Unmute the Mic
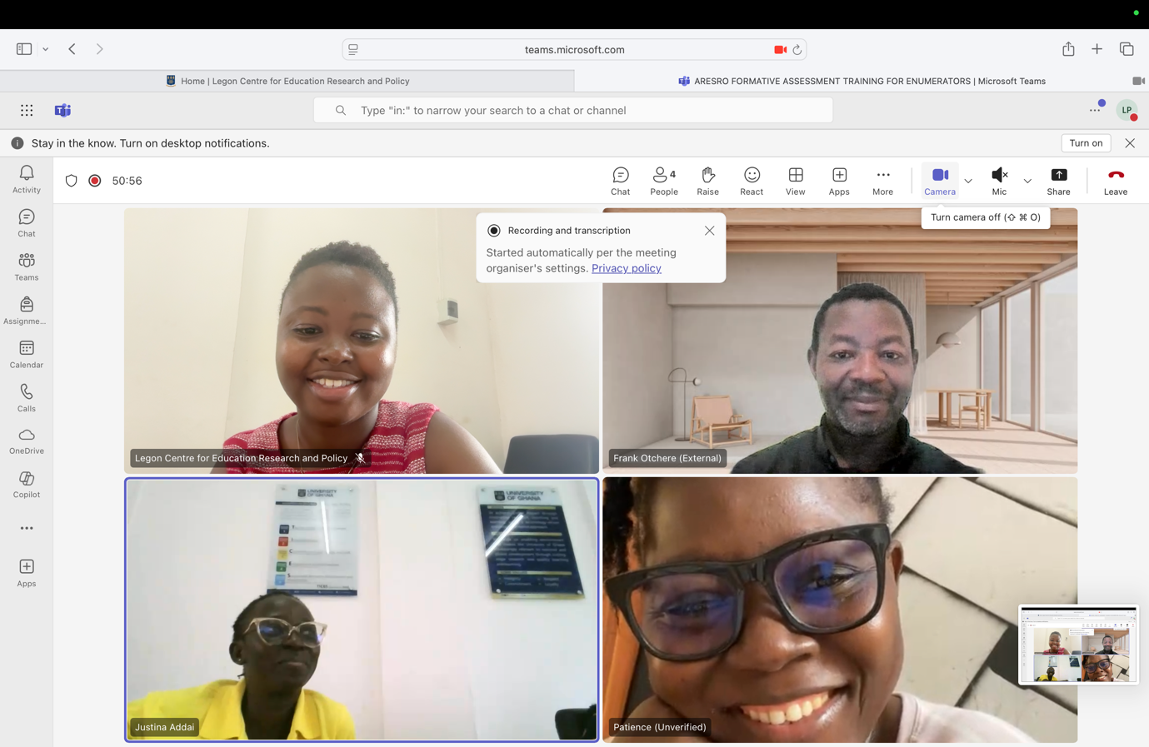The height and width of the screenshot is (747, 1149). [999, 180]
